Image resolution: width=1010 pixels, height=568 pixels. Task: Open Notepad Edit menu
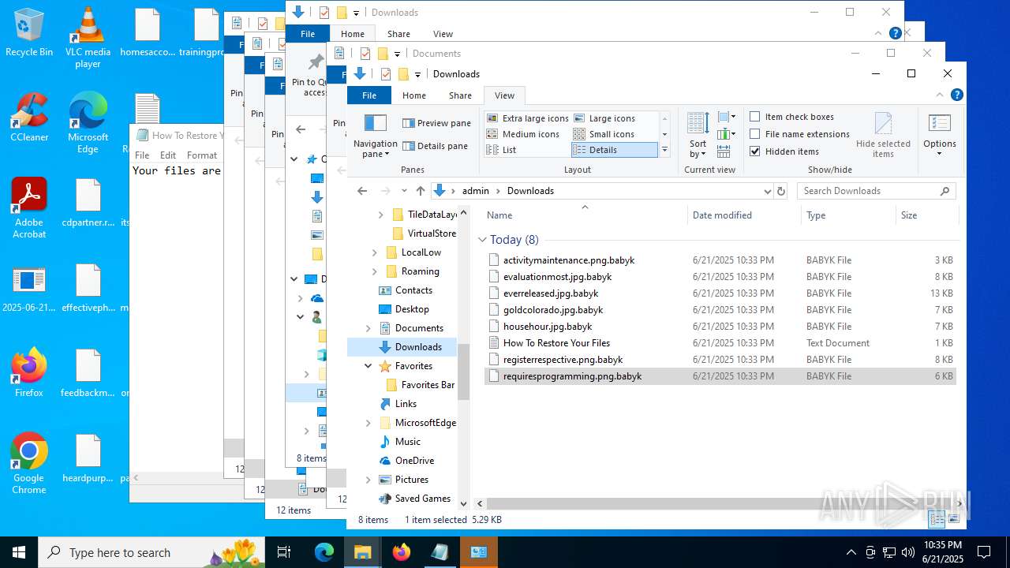pyautogui.click(x=168, y=155)
